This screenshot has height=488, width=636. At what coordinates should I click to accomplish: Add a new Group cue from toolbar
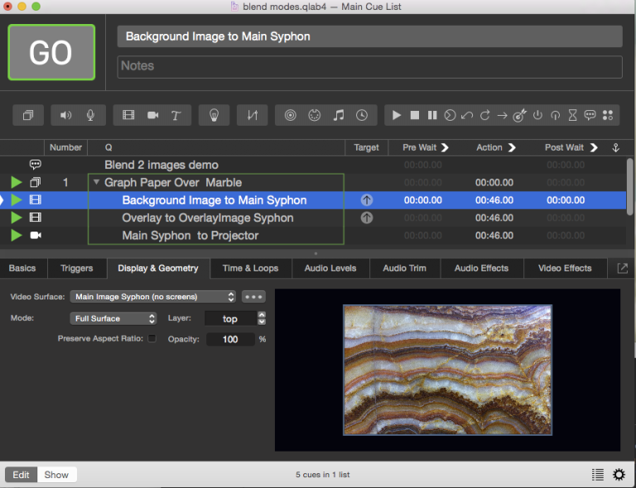28,115
